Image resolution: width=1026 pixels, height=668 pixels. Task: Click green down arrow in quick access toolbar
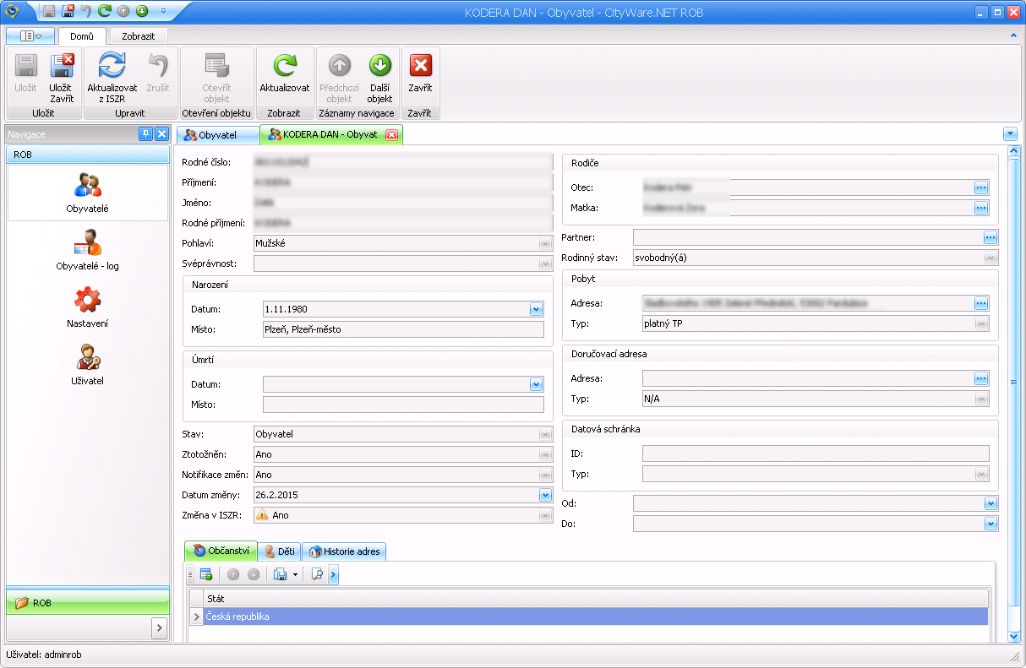[x=142, y=12]
